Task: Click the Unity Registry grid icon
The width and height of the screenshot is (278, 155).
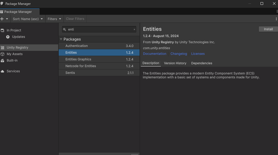Action: click(2, 48)
